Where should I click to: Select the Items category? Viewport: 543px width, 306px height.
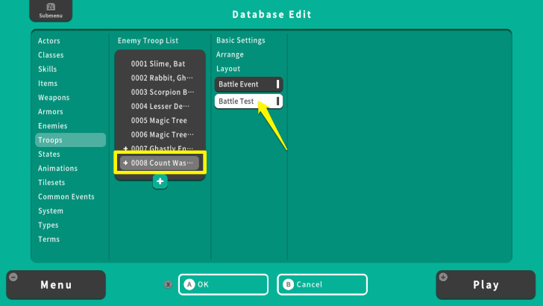point(48,84)
